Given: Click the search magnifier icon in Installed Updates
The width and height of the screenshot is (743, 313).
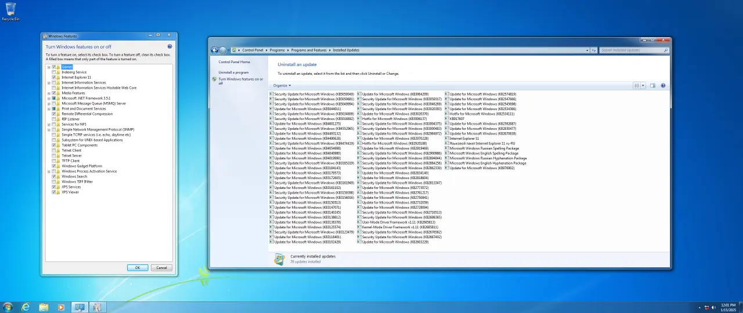Looking at the screenshot, I should (x=665, y=50).
